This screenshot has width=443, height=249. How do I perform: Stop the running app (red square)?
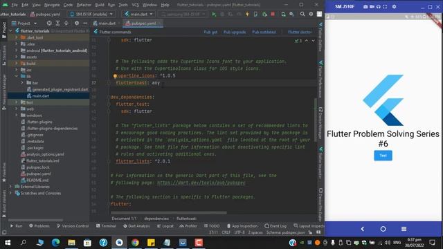[273, 14]
